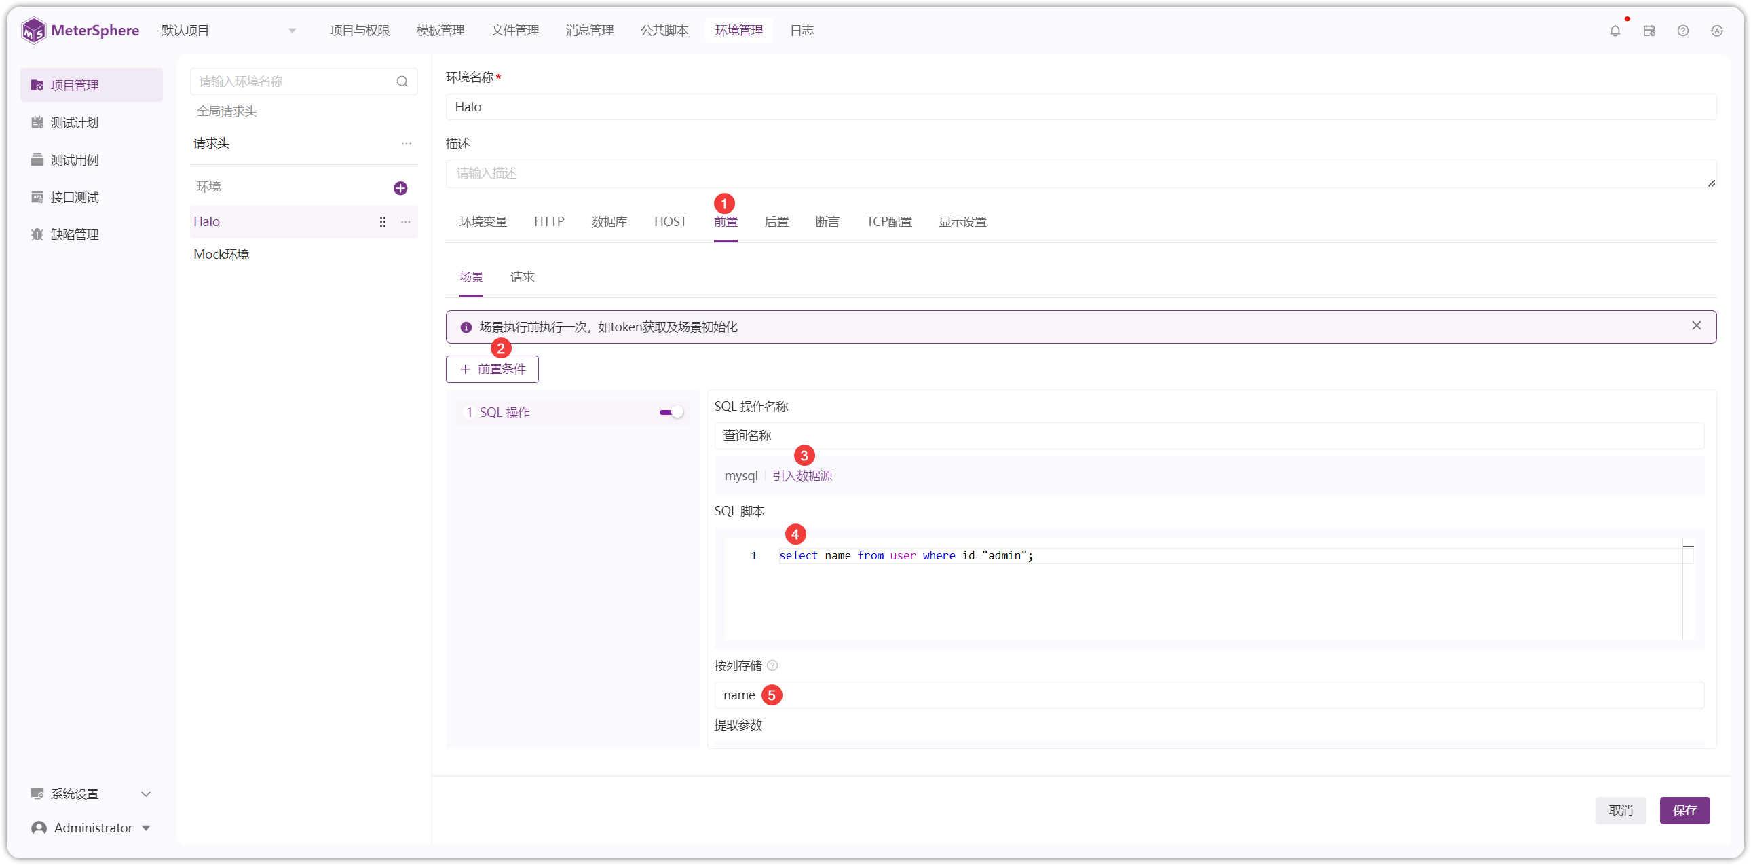Click the 保存 button
Image resolution: width=1751 pixels, height=865 pixels.
coord(1684,811)
